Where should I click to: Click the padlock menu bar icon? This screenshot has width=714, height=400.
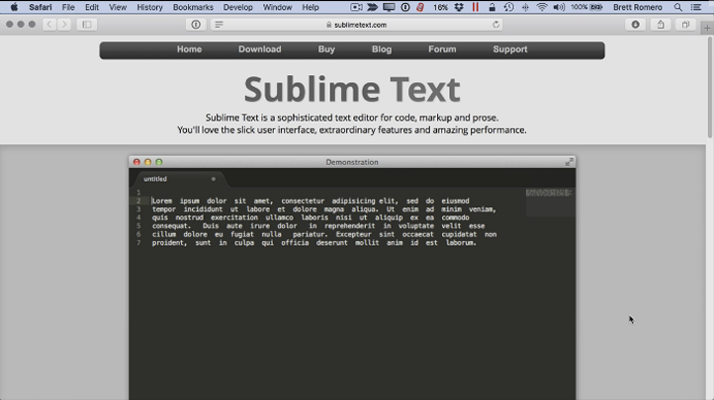pyautogui.click(x=491, y=7)
